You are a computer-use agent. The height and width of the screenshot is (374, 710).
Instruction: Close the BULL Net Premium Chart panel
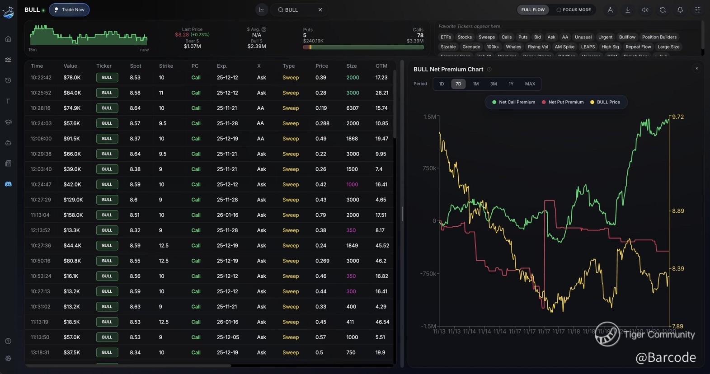pos(696,69)
